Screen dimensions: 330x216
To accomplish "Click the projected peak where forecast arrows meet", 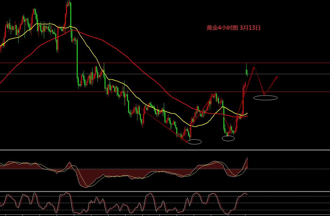I will pyautogui.click(x=254, y=67).
